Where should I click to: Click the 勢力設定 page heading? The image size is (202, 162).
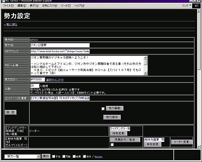coord(17,16)
